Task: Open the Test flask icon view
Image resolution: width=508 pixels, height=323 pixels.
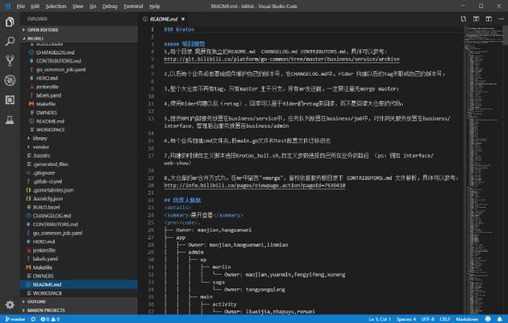Action: click(10, 122)
